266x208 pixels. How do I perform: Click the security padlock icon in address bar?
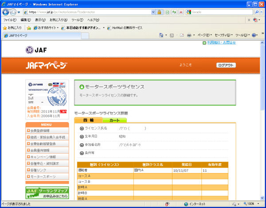159,12
